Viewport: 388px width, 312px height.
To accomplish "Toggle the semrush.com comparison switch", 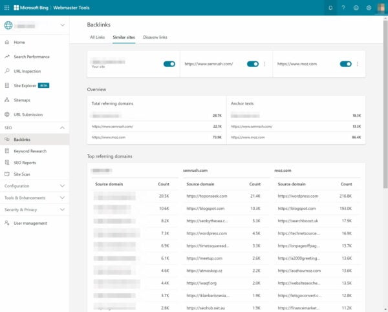I will pos(253,64).
